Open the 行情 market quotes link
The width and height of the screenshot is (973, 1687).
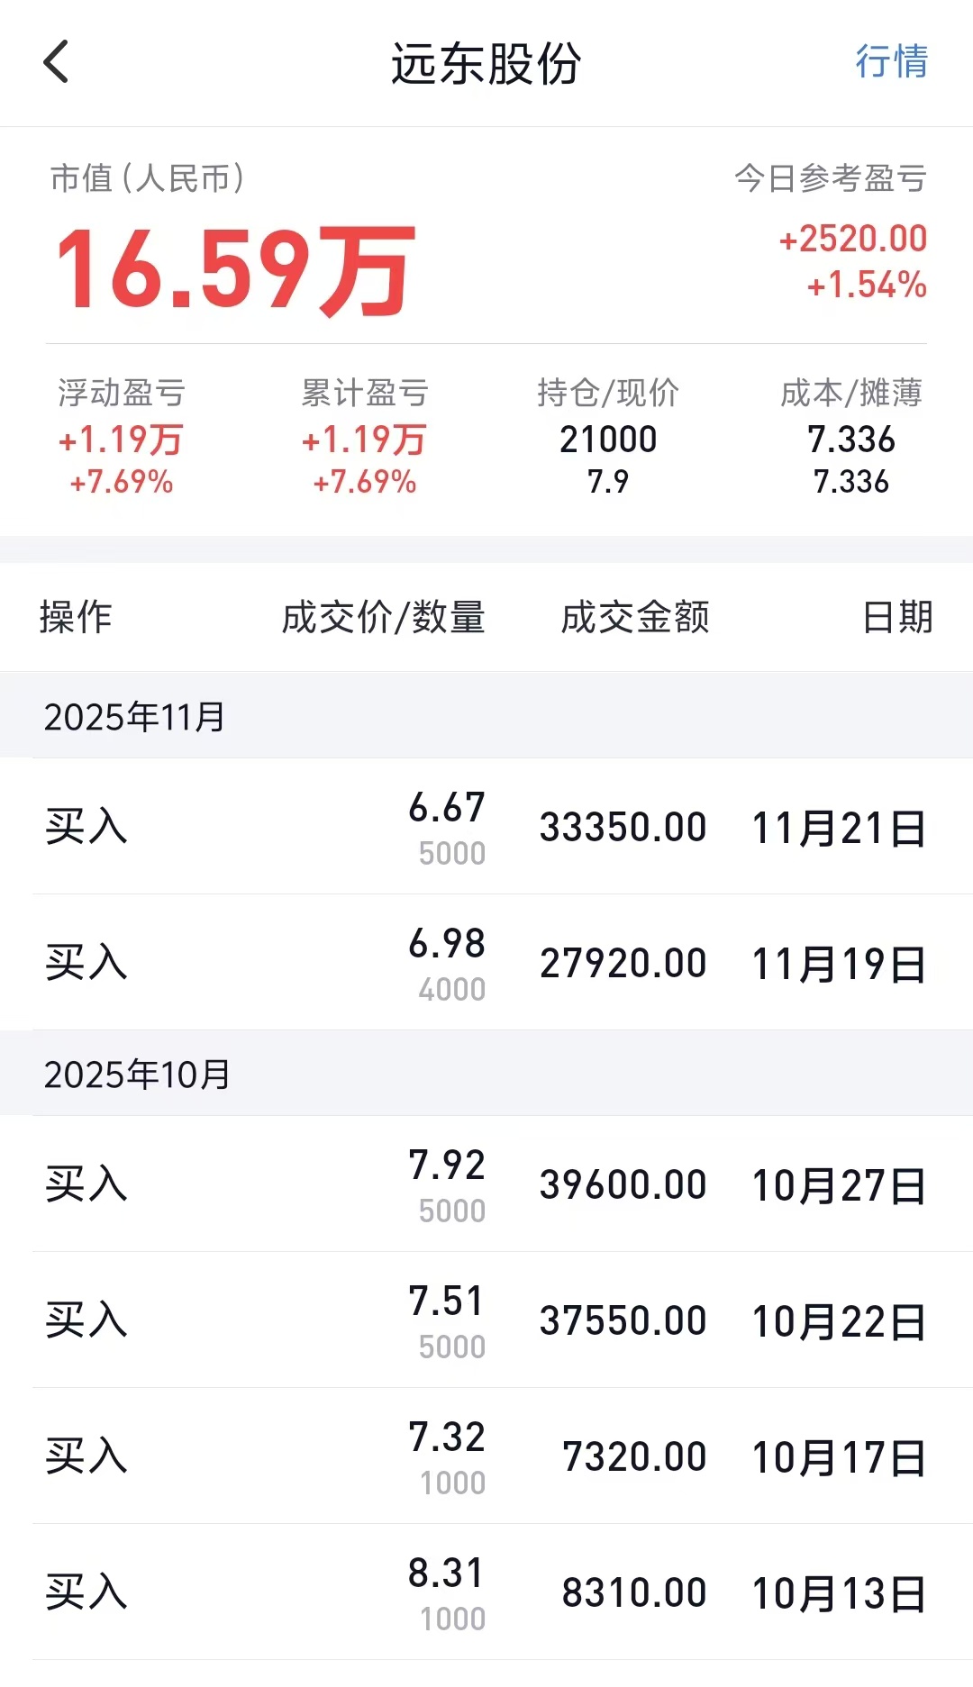pos(891,62)
